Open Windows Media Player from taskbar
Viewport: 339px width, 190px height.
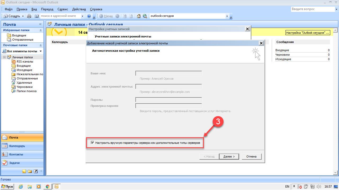[x=39, y=186]
